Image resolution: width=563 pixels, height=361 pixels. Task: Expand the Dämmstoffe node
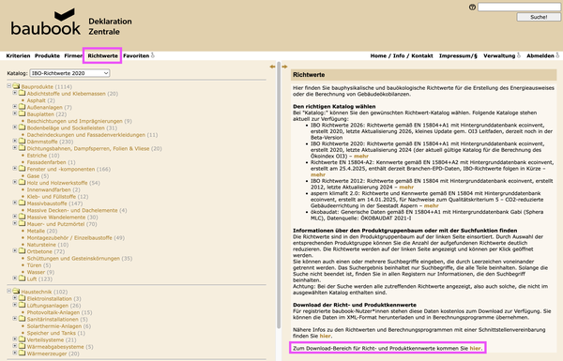15,141
